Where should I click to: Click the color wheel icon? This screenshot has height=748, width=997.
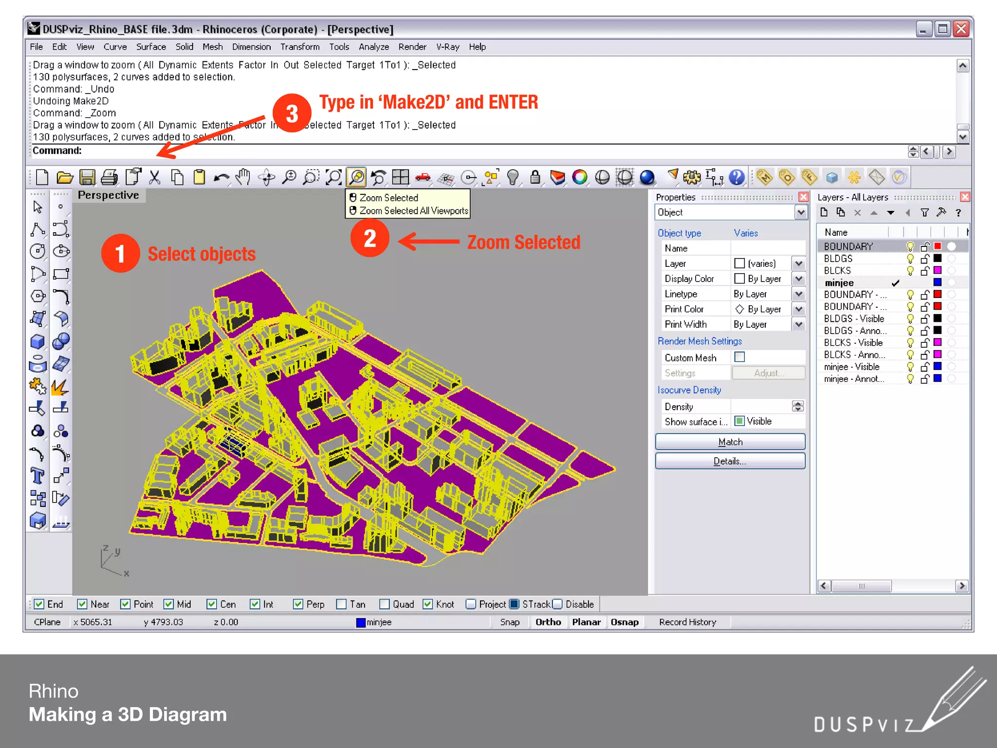point(580,177)
